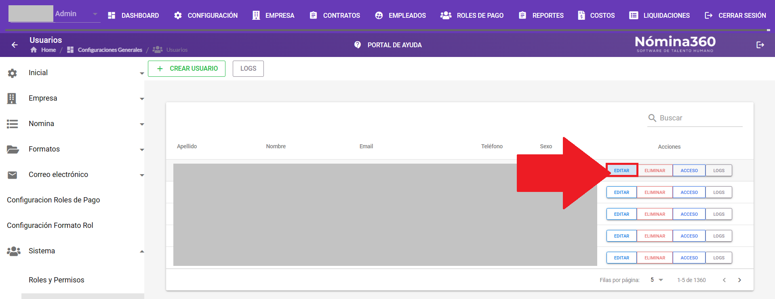The image size is (775, 299).
Task: Click the Formatos folder icon in sidebar
Action: click(13, 149)
